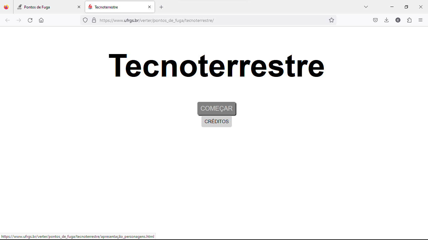Expand the list all tabs chevron
Image resolution: width=428 pixels, height=240 pixels.
coord(366,7)
